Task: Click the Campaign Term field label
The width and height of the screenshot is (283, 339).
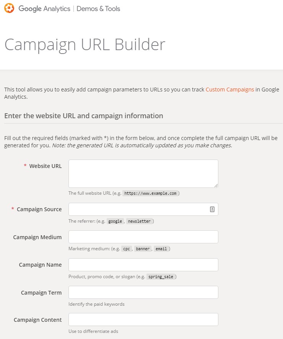Action: [x=41, y=293]
